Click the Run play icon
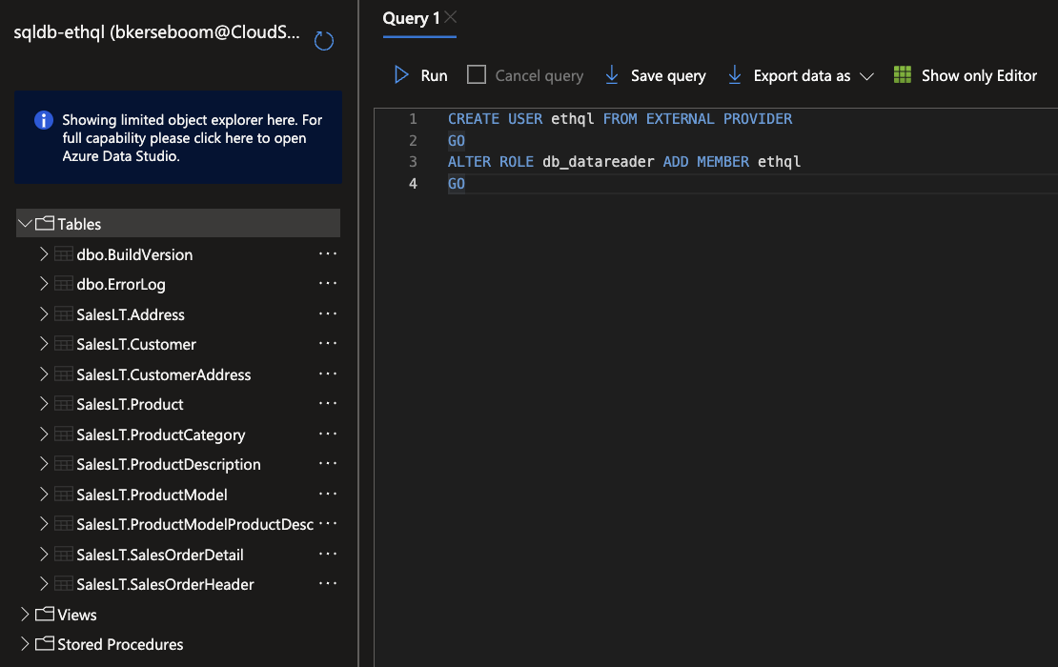1058x667 pixels. (402, 75)
